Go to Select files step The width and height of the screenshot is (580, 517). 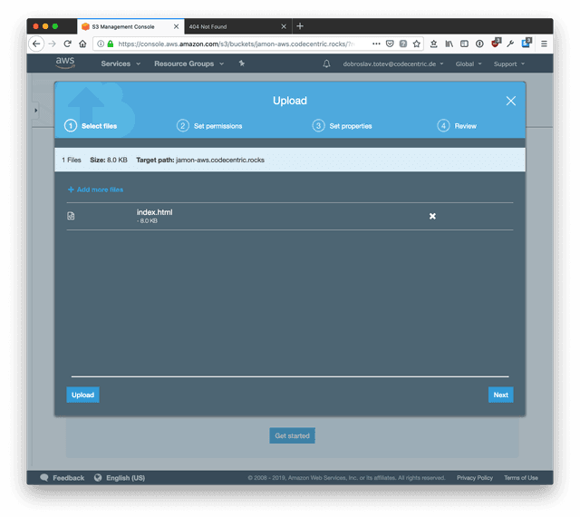pyautogui.click(x=91, y=126)
